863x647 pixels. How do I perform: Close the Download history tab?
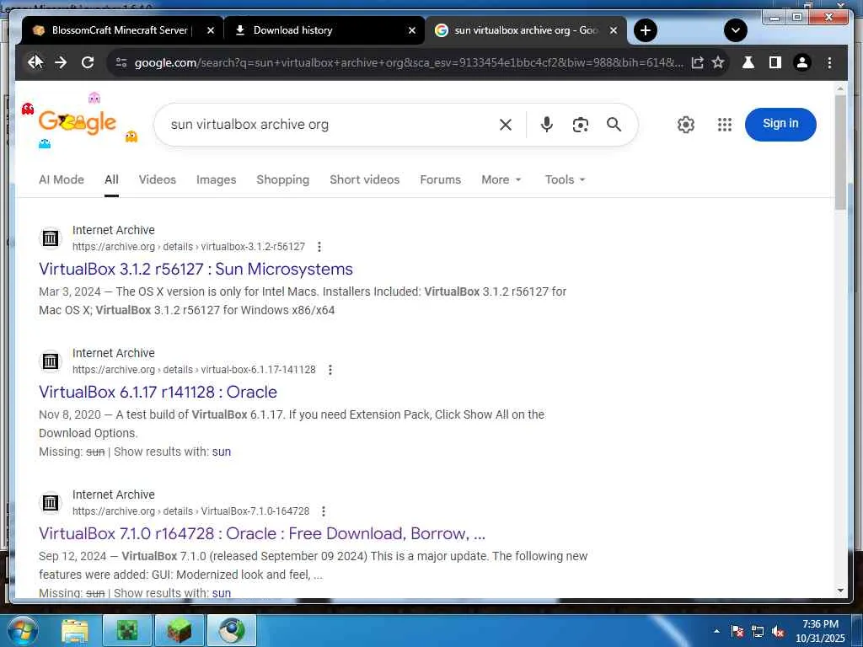pos(411,31)
